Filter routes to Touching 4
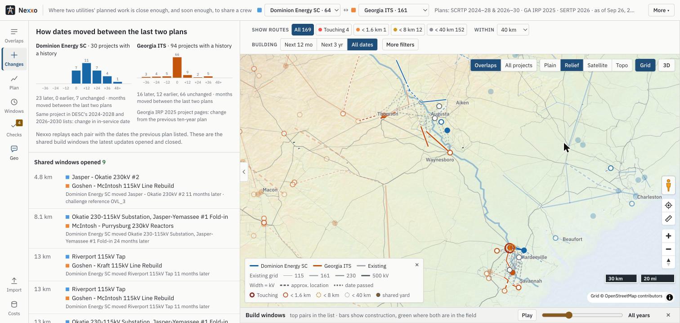Screen dimensions: 680x323 [334, 30]
